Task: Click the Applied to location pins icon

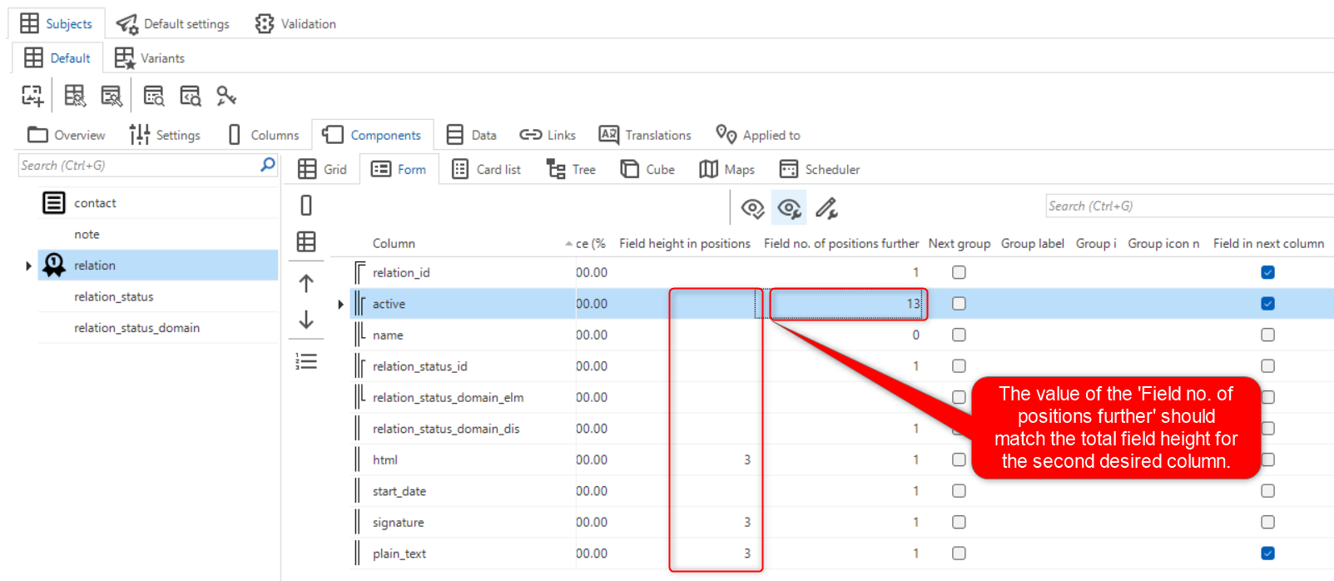Action: click(x=726, y=135)
